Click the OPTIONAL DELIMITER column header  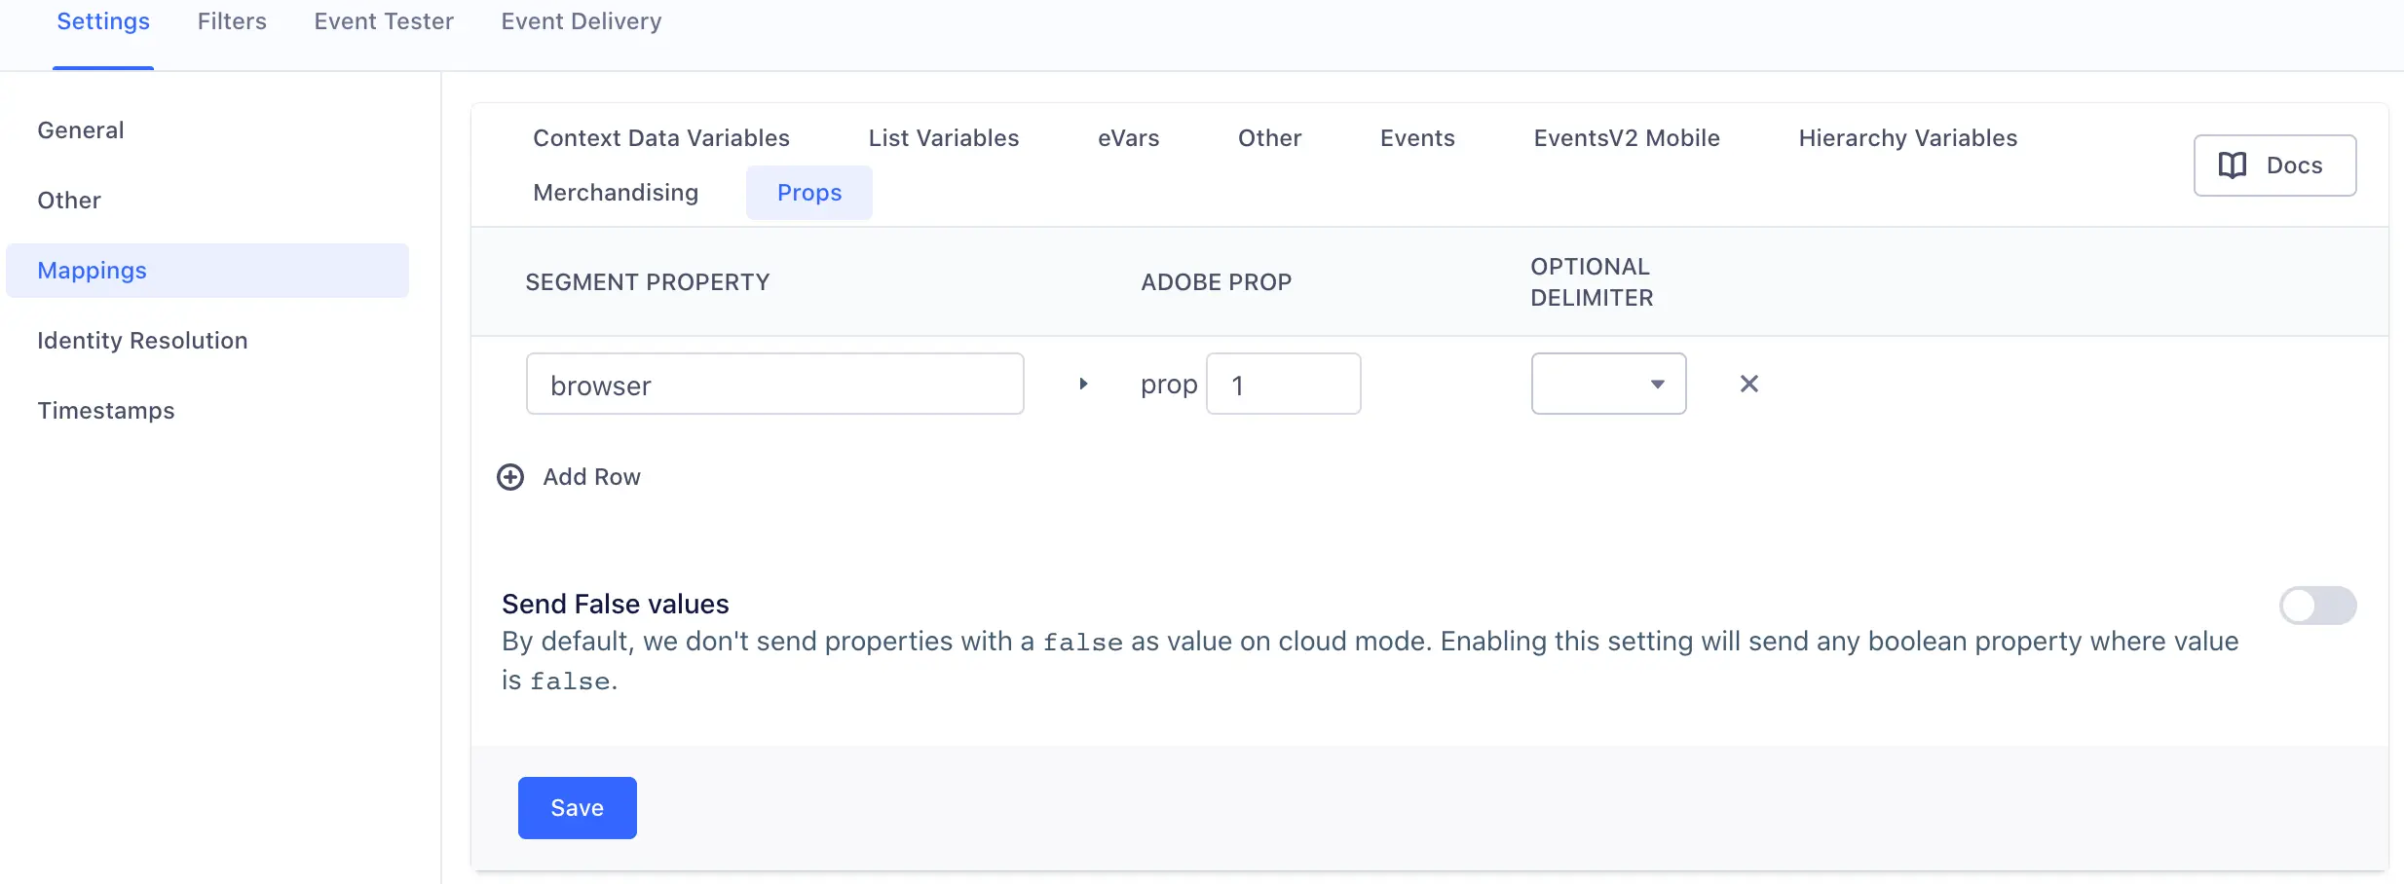tap(1592, 282)
